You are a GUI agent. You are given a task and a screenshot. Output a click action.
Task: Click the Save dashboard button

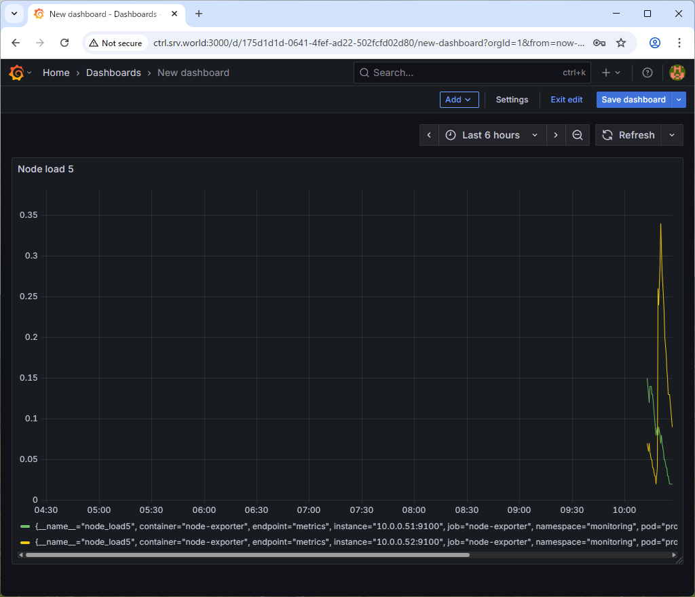(x=633, y=100)
